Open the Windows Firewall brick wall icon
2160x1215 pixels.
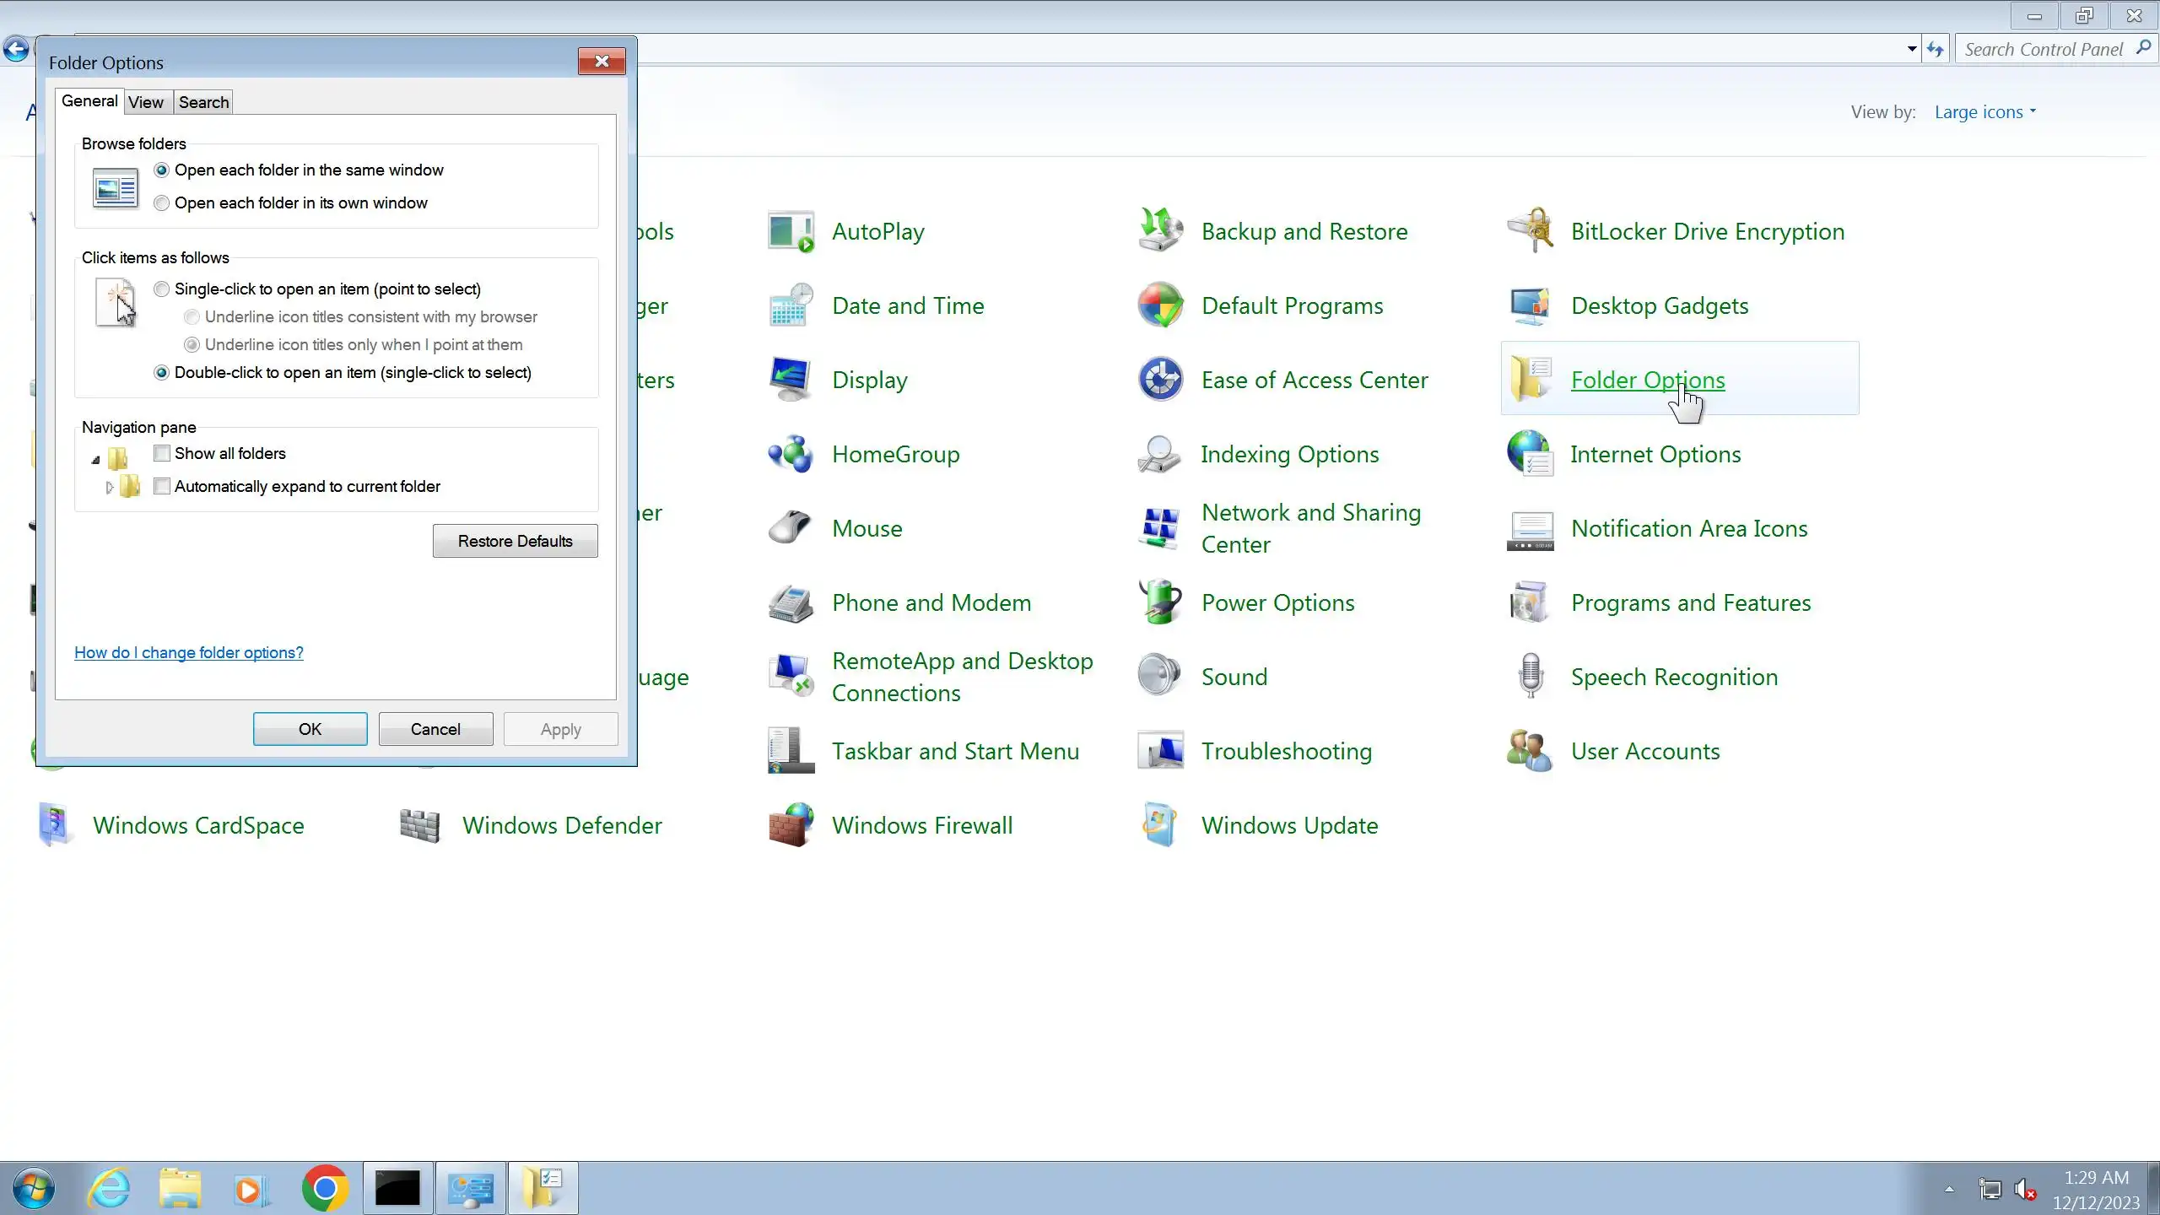point(791,825)
